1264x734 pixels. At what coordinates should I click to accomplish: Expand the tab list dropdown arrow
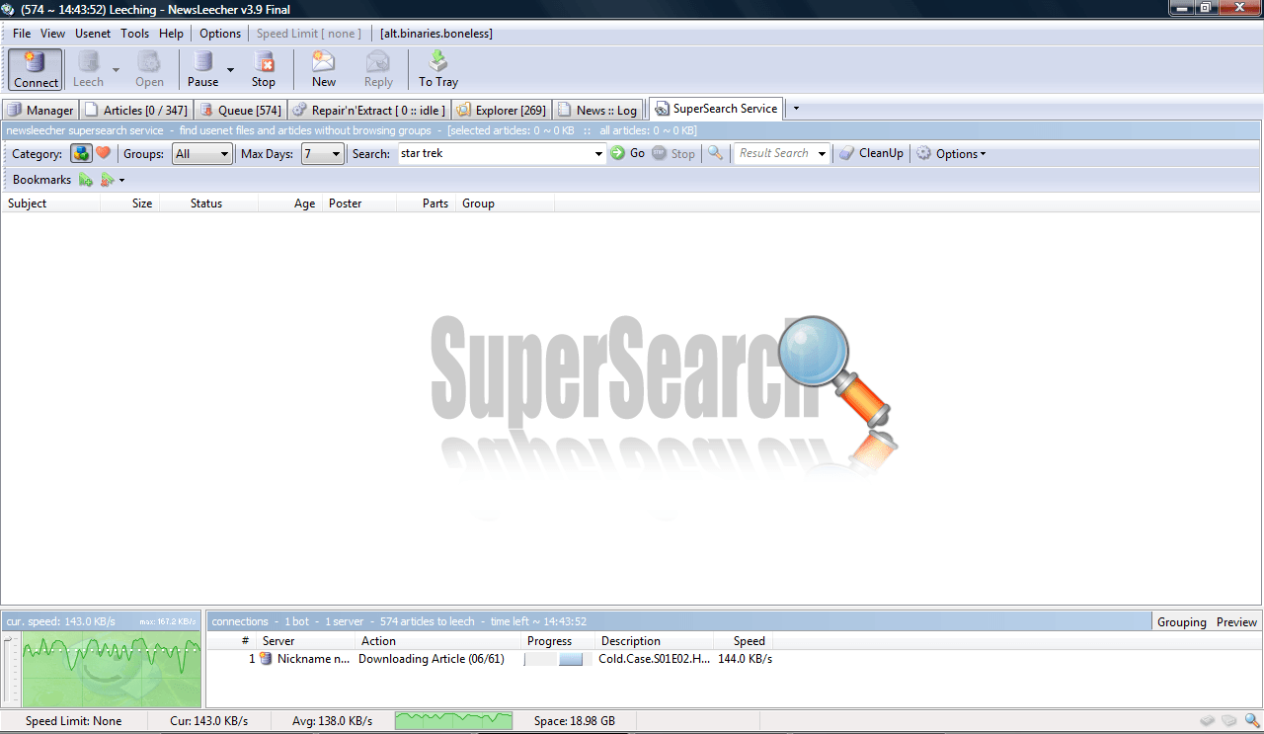796,109
